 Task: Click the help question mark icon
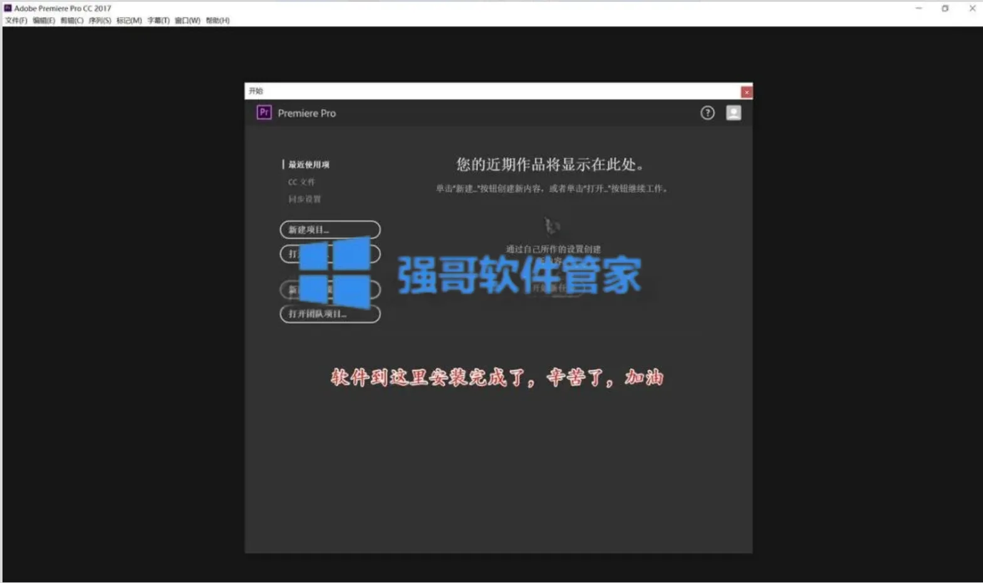coord(707,113)
